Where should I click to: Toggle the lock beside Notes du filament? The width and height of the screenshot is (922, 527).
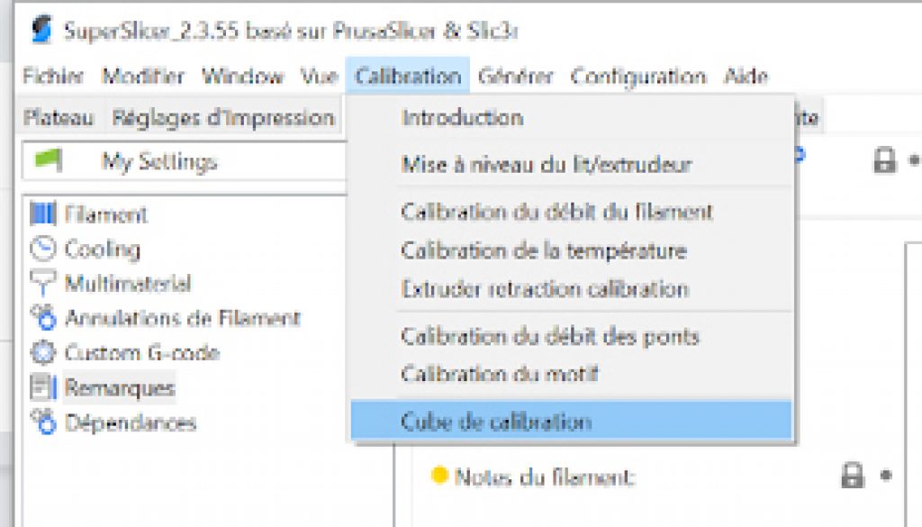852,476
